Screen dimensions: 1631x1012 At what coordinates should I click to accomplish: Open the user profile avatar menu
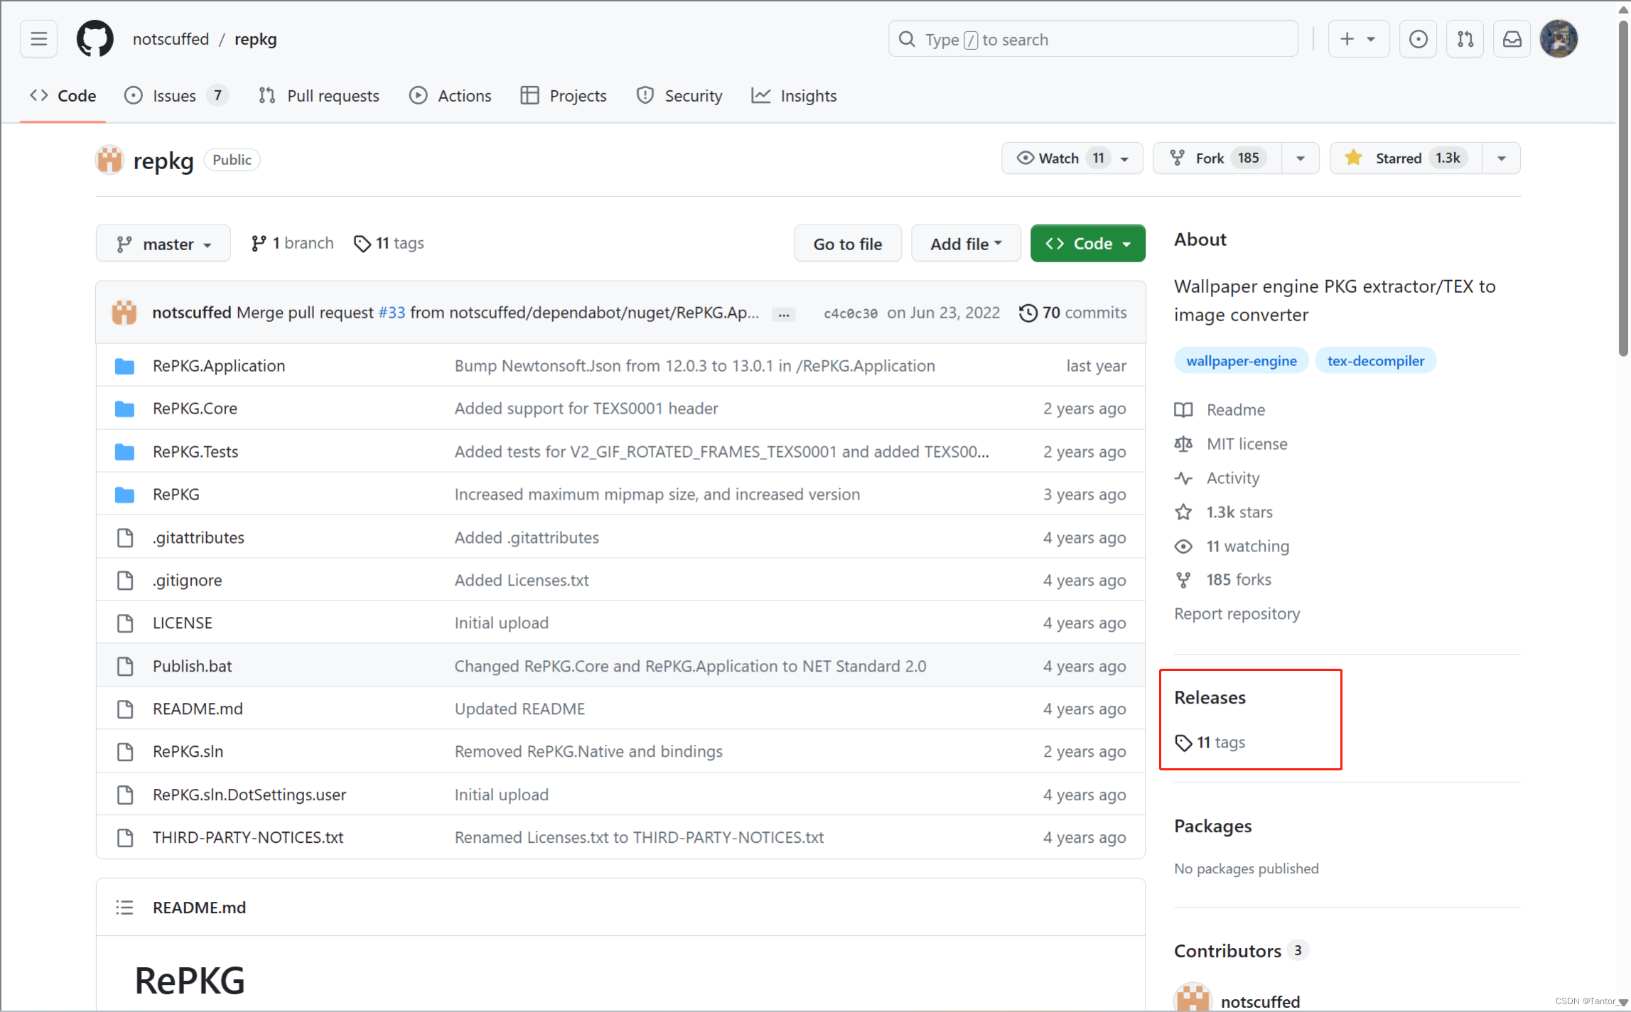(x=1559, y=39)
